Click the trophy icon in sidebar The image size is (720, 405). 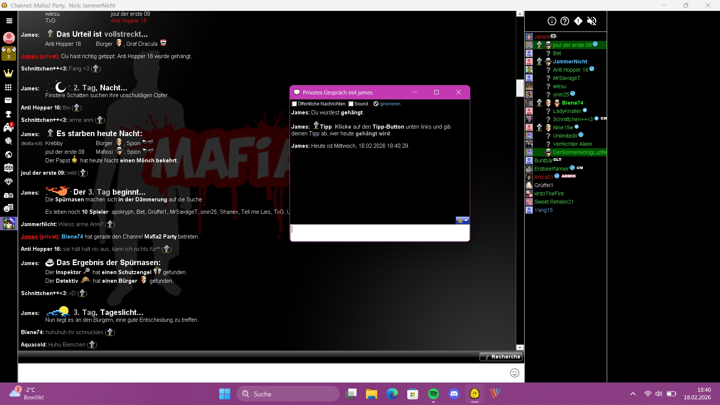click(8, 114)
